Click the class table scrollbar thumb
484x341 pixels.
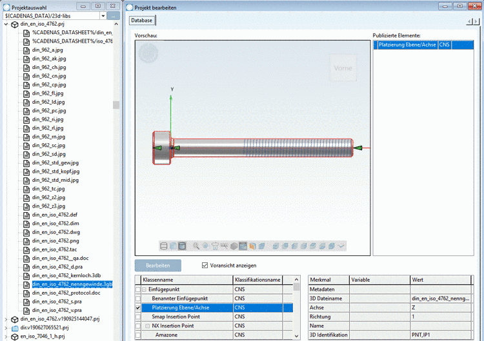tap(296, 287)
